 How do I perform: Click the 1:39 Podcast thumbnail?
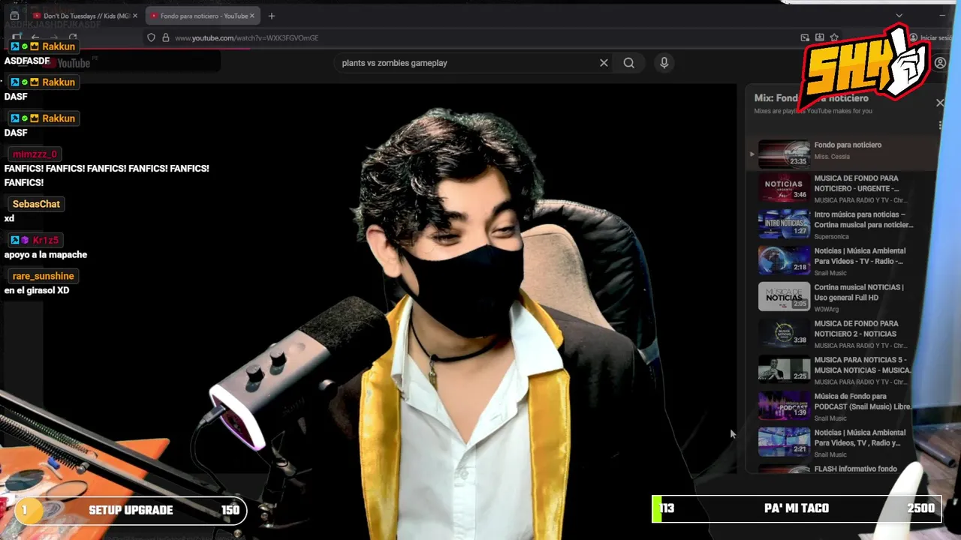(x=784, y=407)
